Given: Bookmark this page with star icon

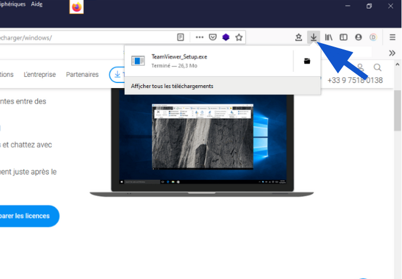Looking at the screenshot, I should click(x=239, y=38).
